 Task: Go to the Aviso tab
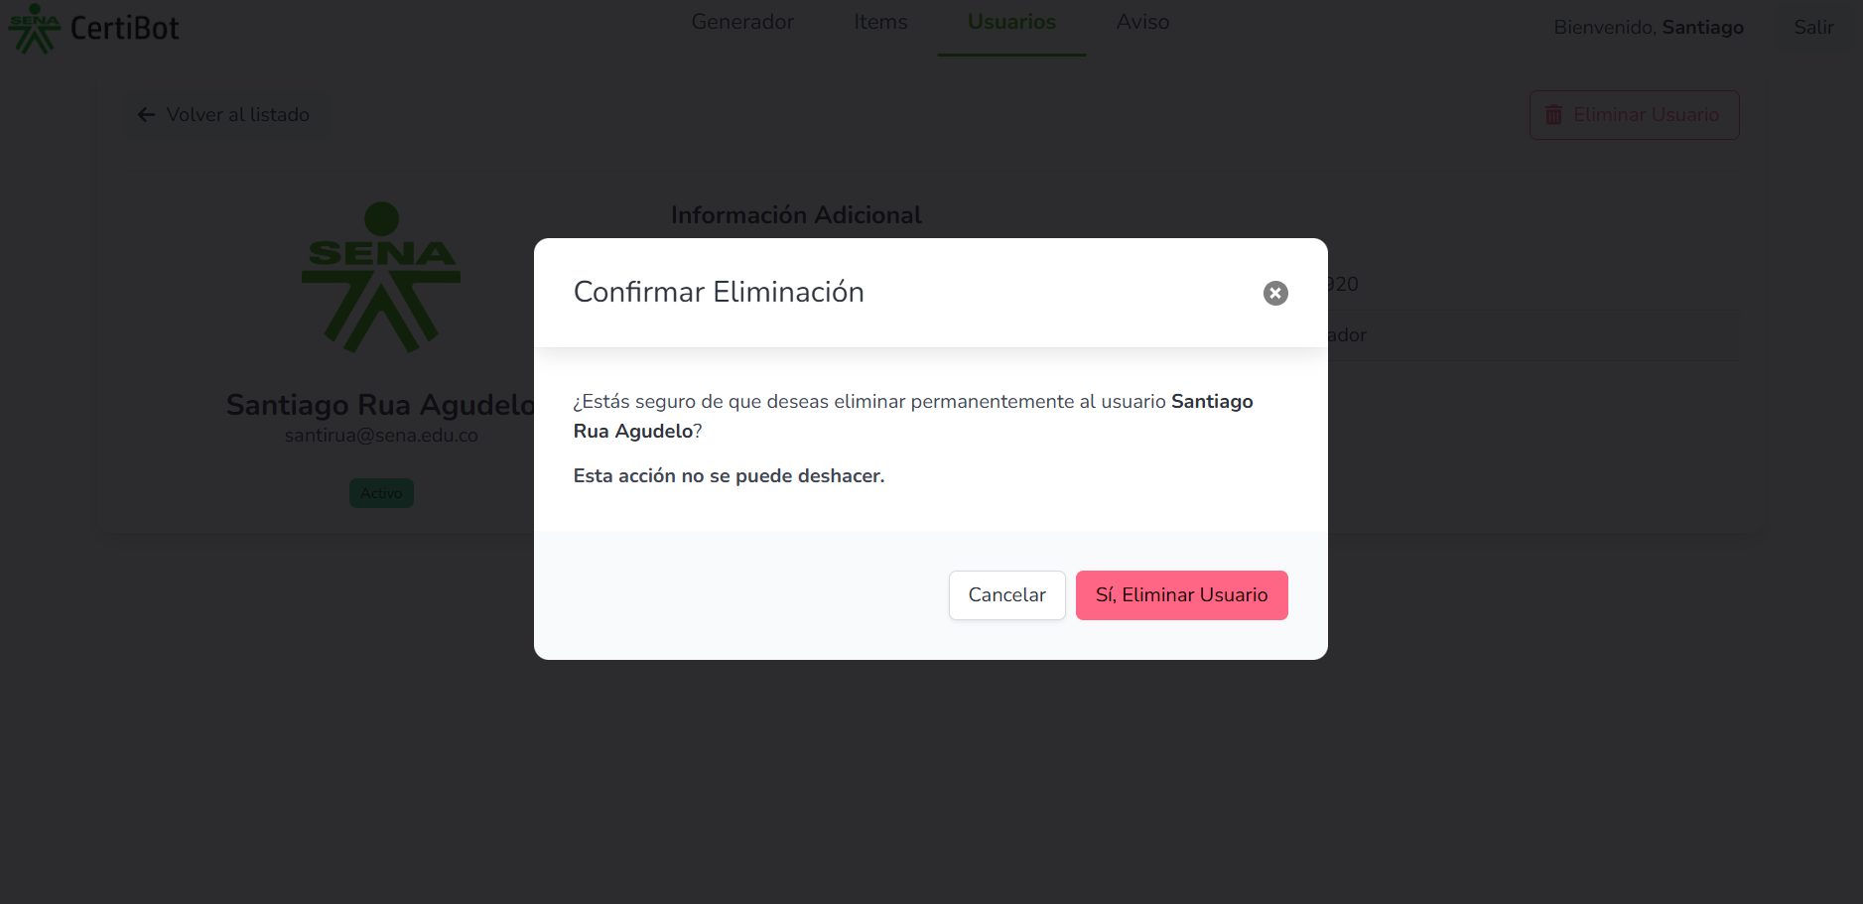click(x=1142, y=22)
